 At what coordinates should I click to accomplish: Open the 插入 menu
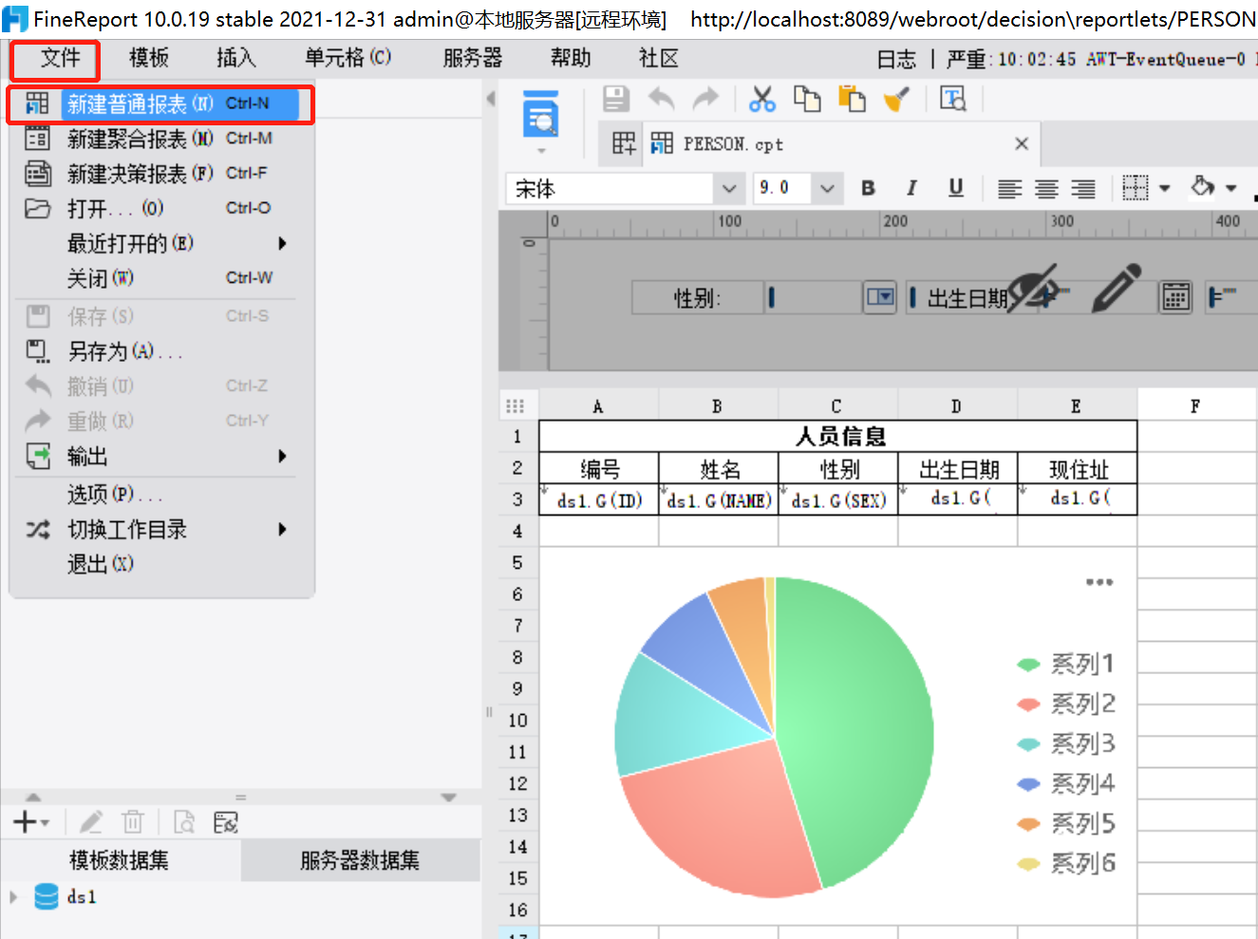235,59
